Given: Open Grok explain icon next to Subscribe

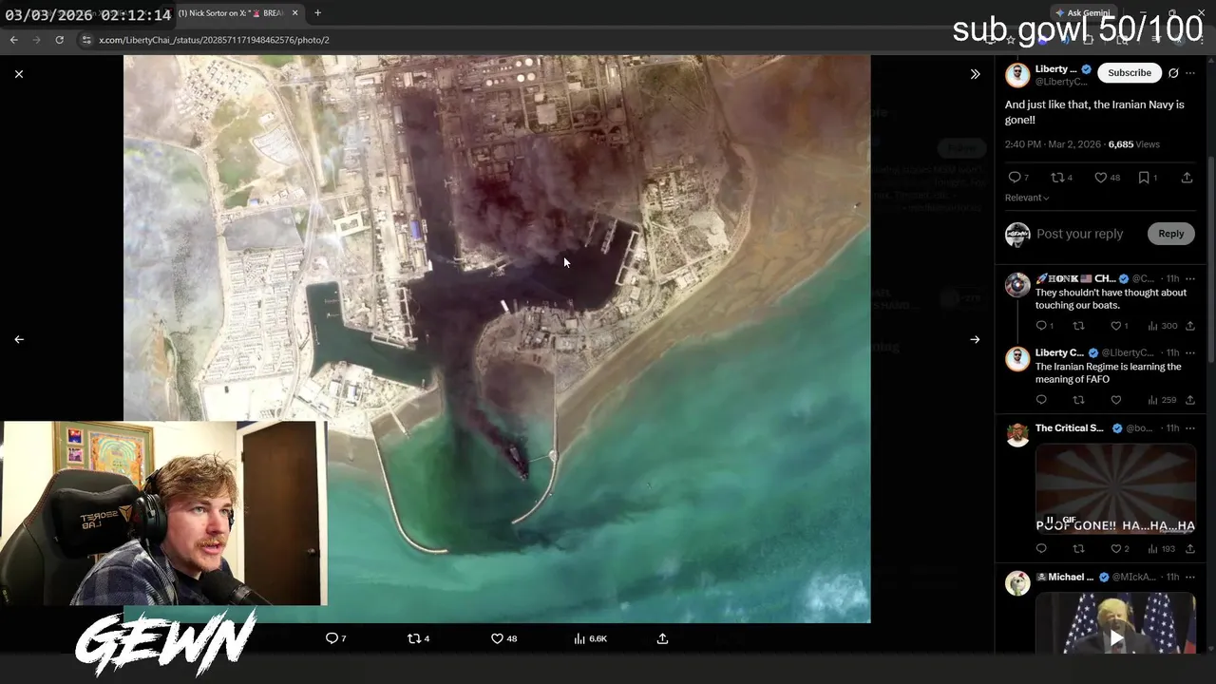Looking at the screenshot, I should pyautogui.click(x=1173, y=73).
